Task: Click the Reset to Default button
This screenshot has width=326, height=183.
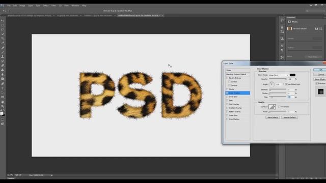Action: click(x=290, y=117)
